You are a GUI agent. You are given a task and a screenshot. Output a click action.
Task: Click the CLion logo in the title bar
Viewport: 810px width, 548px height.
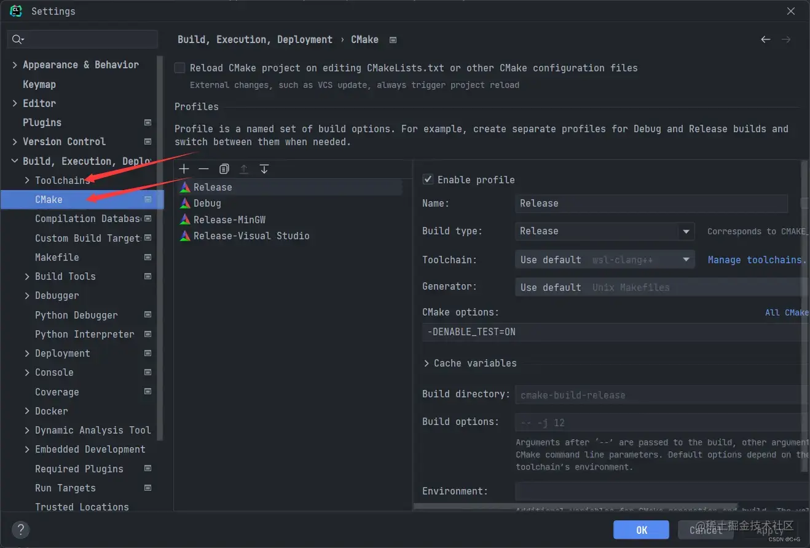pos(16,11)
